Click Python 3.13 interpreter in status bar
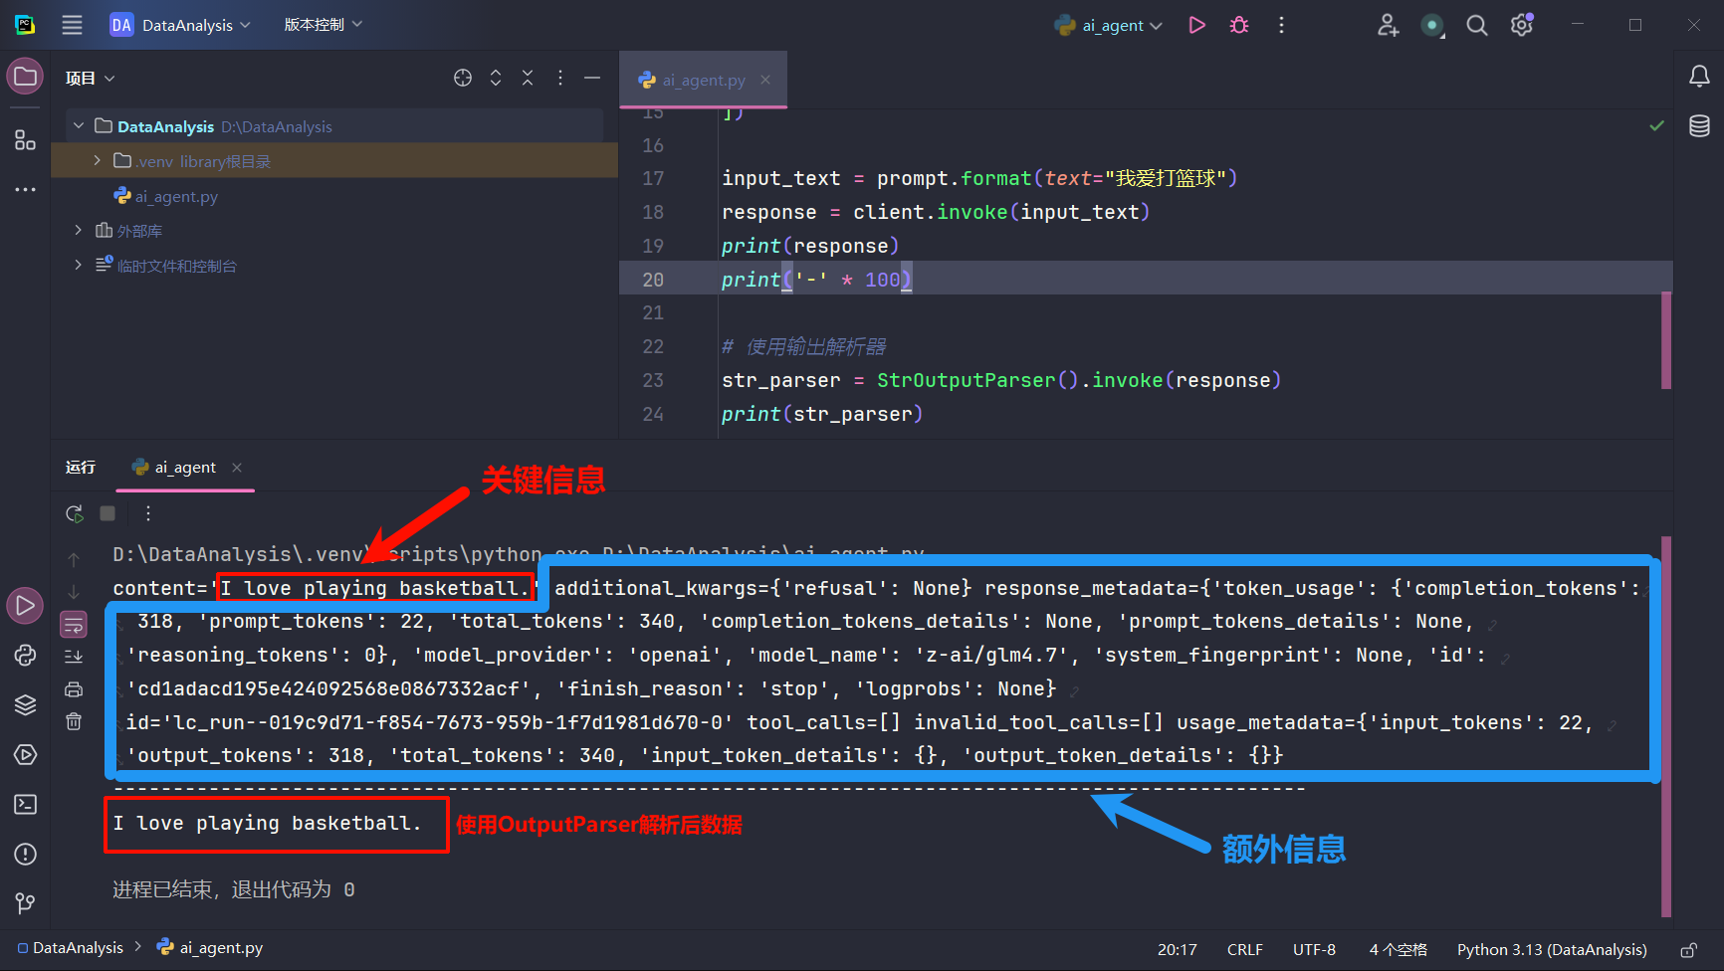The height and width of the screenshot is (971, 1724). (1551, 950)
